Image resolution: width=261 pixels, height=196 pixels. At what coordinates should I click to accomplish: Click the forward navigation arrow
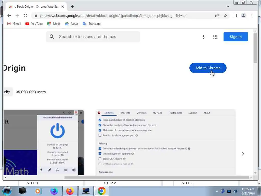[17, 16]
